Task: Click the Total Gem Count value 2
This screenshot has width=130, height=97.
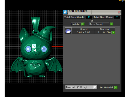Action: [x=117, y=17]
